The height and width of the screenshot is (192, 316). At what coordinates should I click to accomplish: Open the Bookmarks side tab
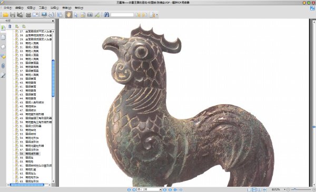3,28
